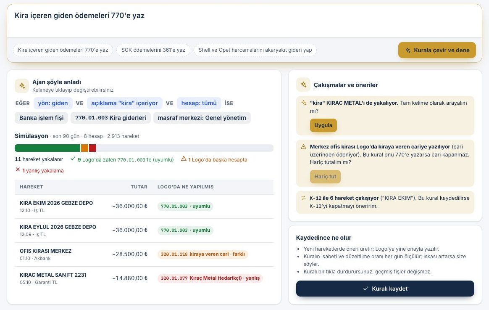Click the small sparkle icon in KIRAC METAL suggestion

[x=303, y=103]
